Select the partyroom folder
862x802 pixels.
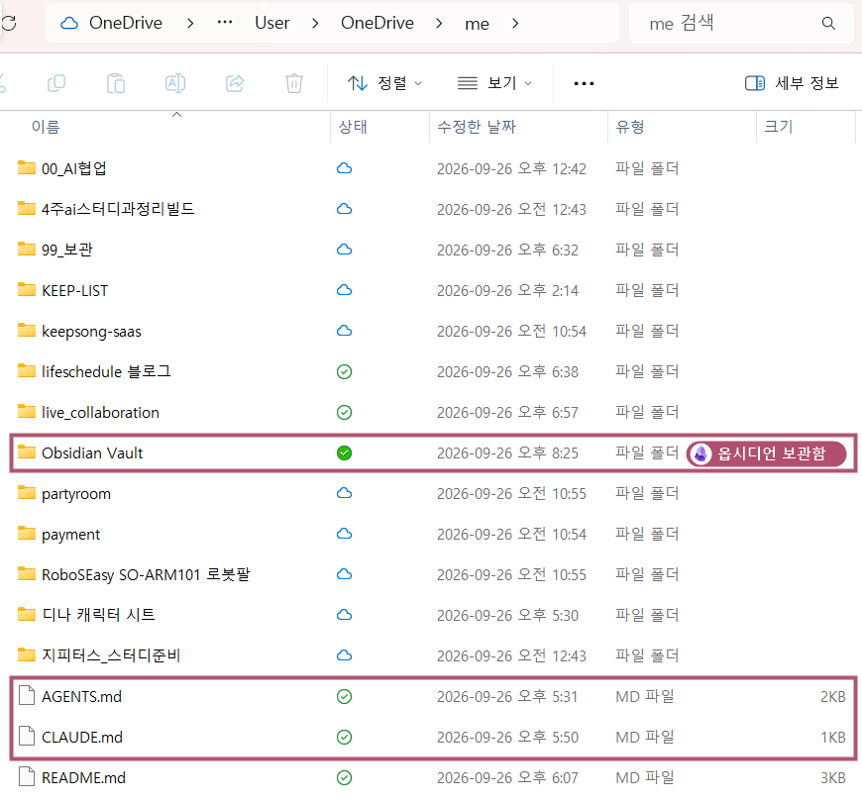click(x=76, y=494)
